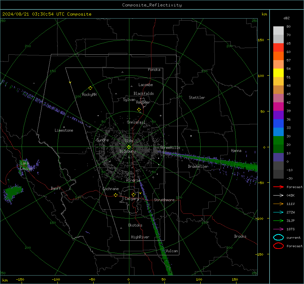Click the red forecast ellipse icon
This screenshot has width=304, height=284.
coord(278,246)
